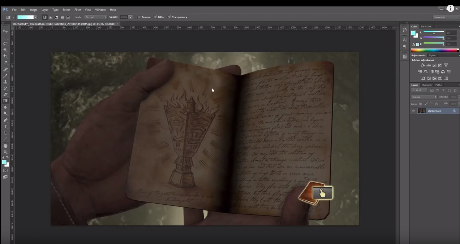Add a Color Balance adjustment

(426, 72)
